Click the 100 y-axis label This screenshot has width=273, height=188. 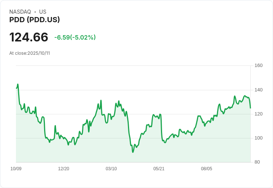[259, 138]
